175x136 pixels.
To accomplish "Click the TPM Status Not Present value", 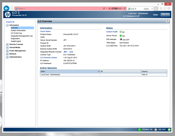I will tap(124, 43).
